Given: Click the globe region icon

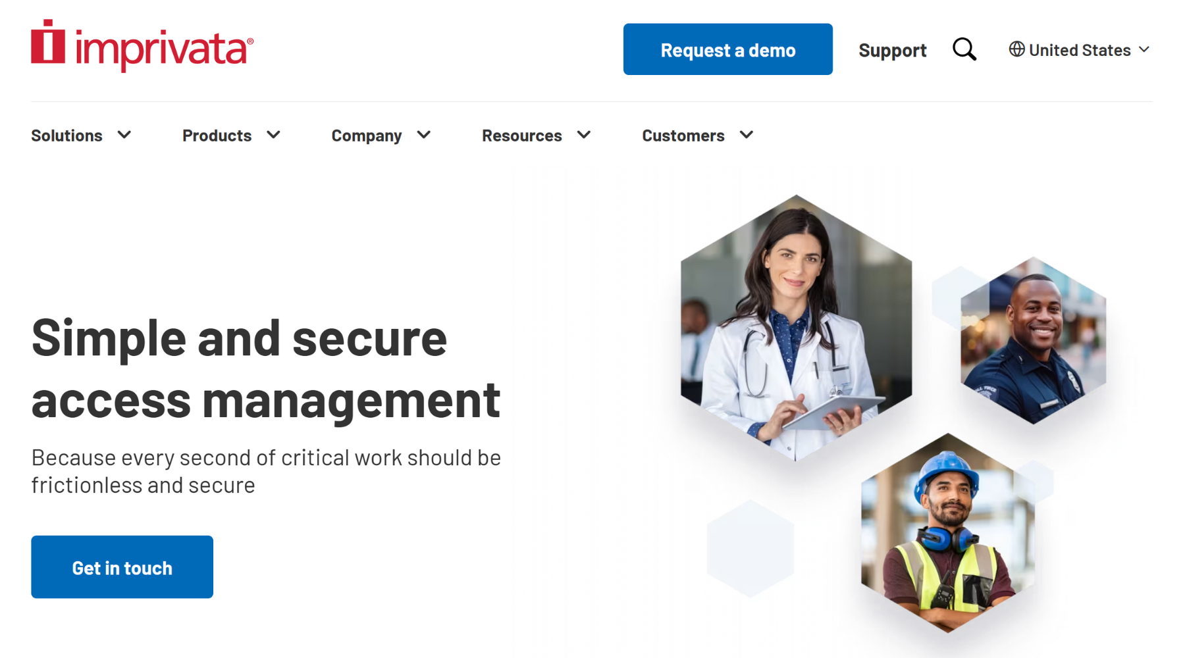Looking at the screenshot, I should pyautogui.click(x=1016, y=49).
